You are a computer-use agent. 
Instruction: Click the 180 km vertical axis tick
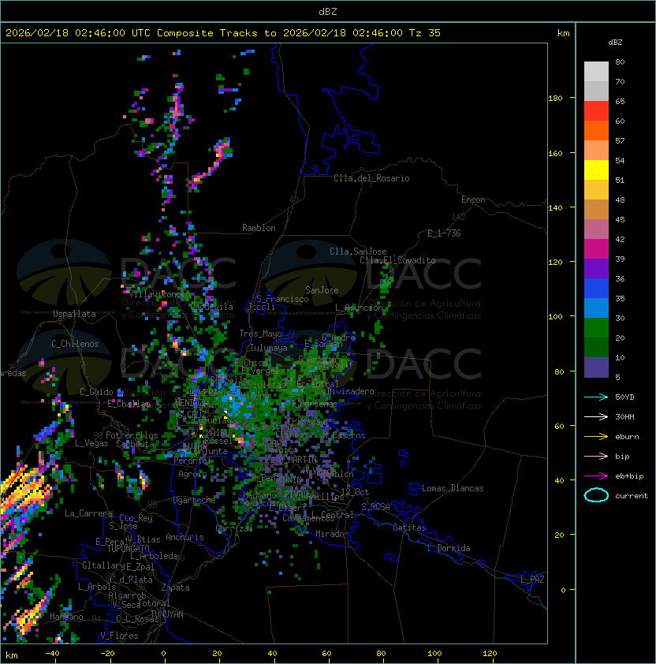point(555,99)
